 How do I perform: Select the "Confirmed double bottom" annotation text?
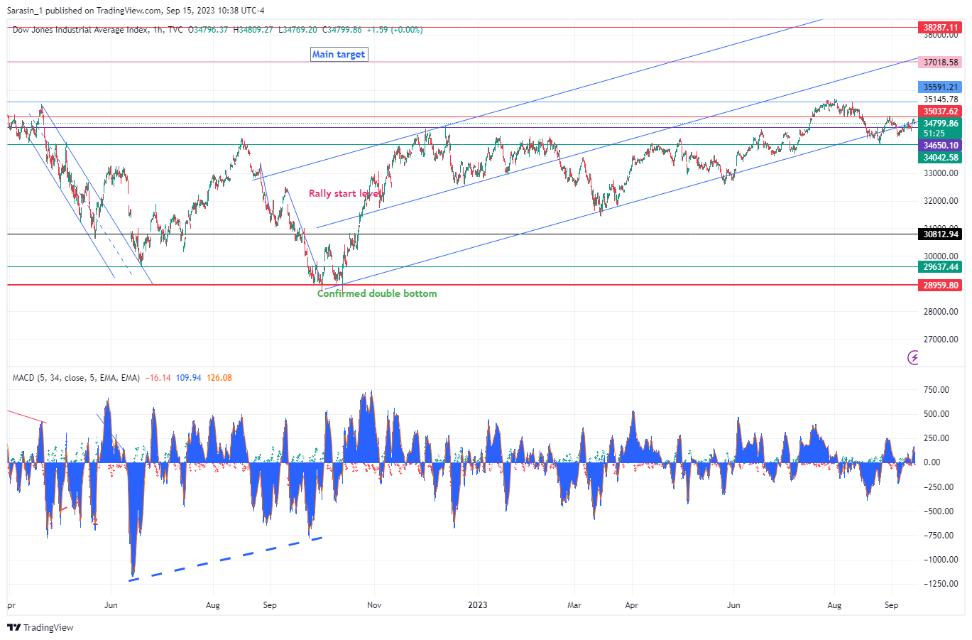[x=377, y=293]
